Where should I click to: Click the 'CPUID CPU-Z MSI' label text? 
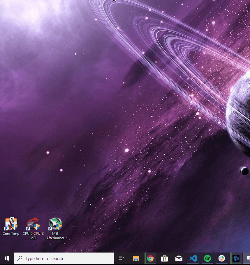[x=33, y=236]
